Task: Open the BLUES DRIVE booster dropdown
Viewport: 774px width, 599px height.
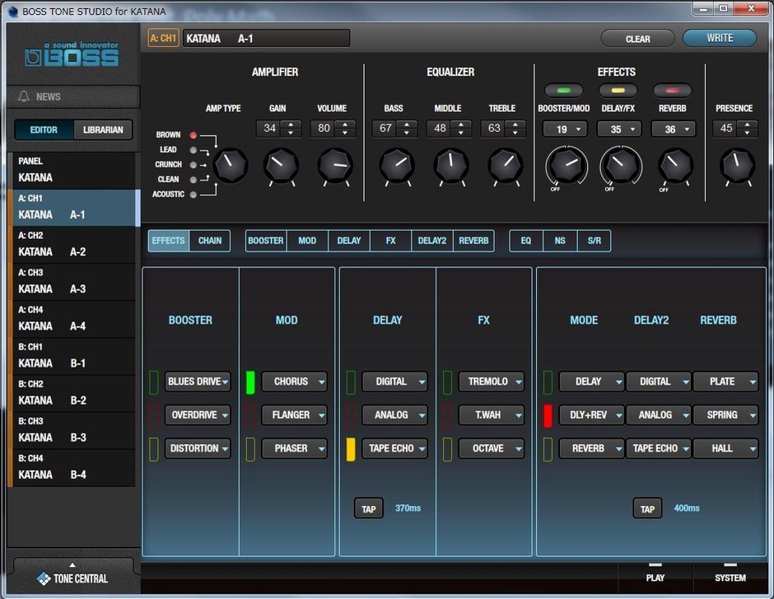Action: coord(198,381)
